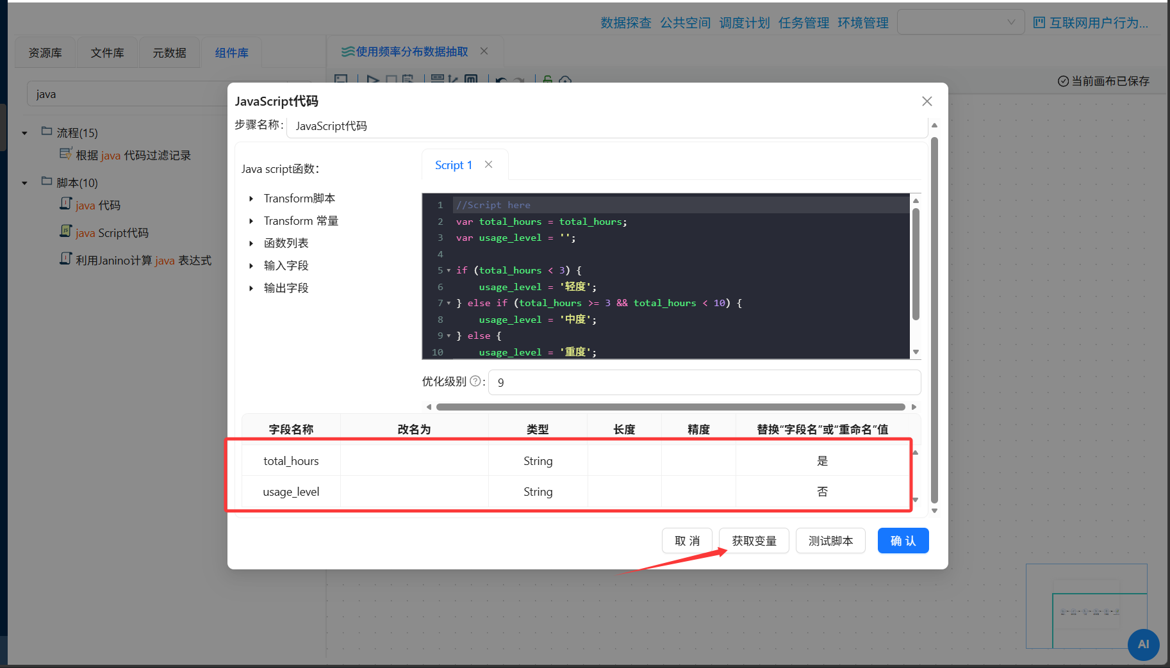
Task: Open the 资源库 tab
Action: (45, 53)
